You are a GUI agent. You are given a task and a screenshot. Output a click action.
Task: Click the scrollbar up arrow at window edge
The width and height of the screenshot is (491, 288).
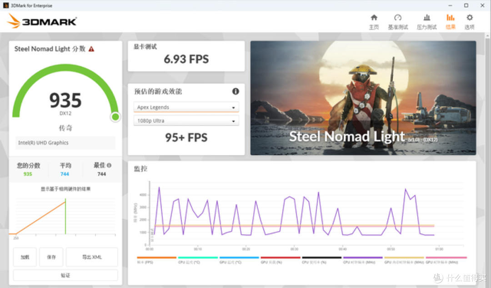[487, 36]
